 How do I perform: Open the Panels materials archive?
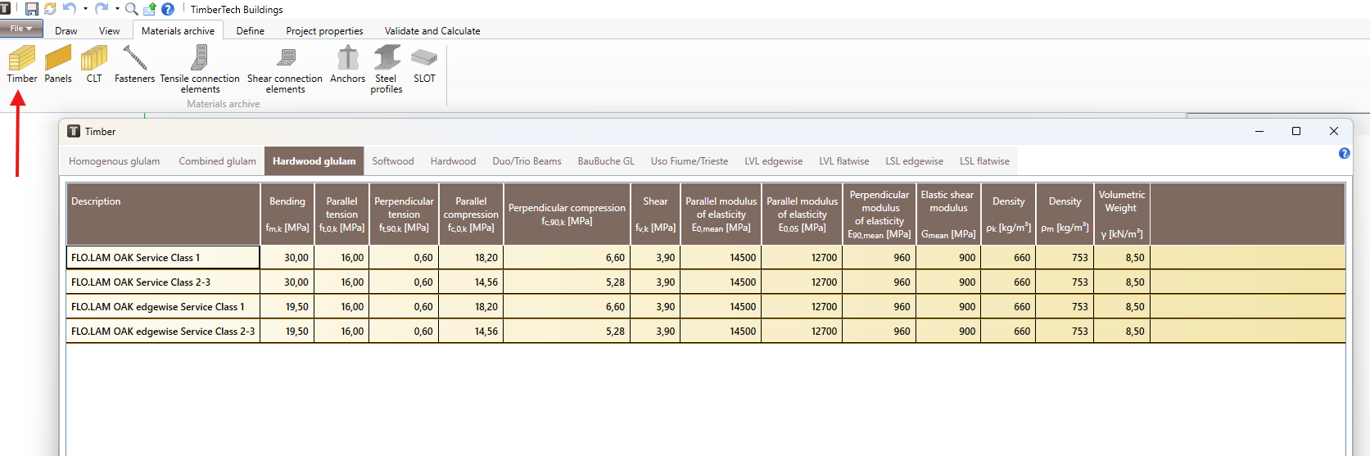click(58, 65)
